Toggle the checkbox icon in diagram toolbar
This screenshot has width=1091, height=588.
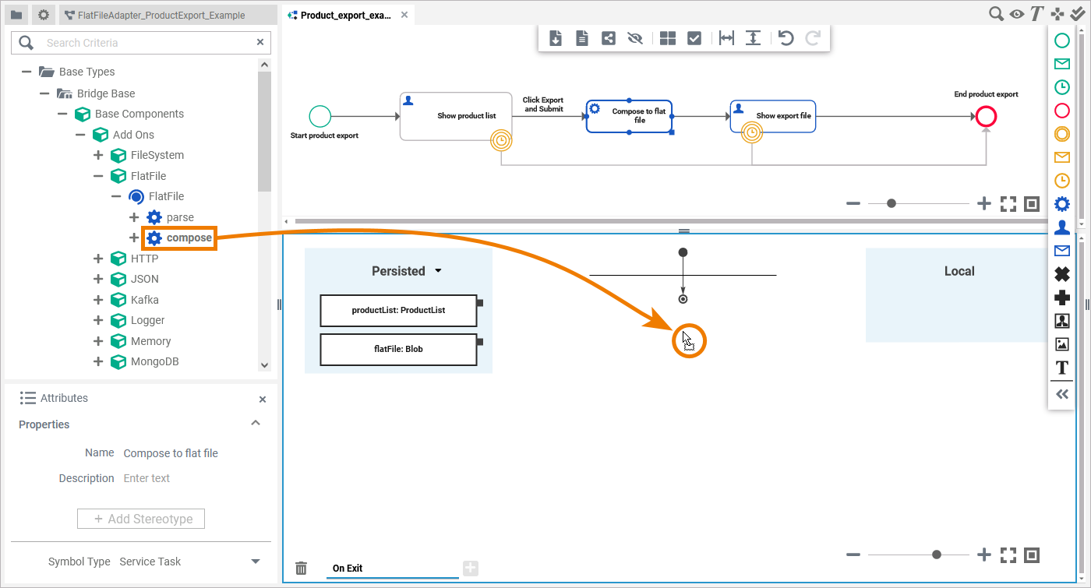694,38
